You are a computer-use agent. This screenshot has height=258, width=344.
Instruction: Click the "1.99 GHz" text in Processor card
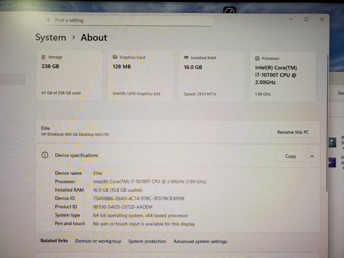tap(263, 94)
